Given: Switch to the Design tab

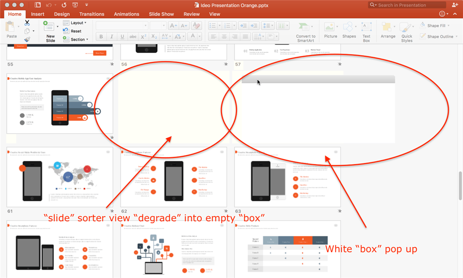Looking at the screenshot, I should (x=61, y=14).
